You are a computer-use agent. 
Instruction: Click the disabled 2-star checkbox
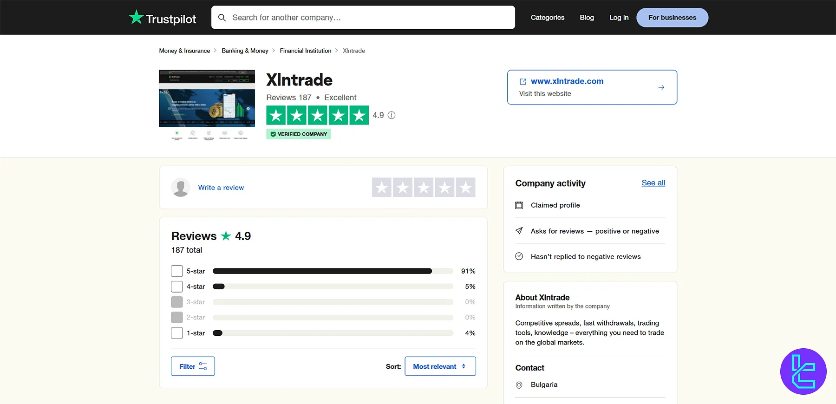177,317
